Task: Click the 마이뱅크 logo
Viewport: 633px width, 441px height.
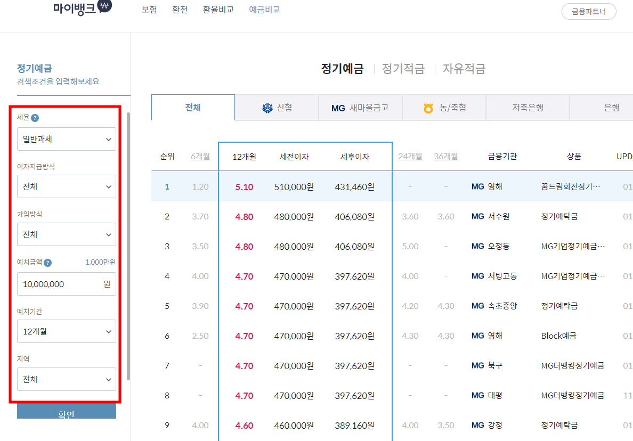Action: click(x=83, y=7)
